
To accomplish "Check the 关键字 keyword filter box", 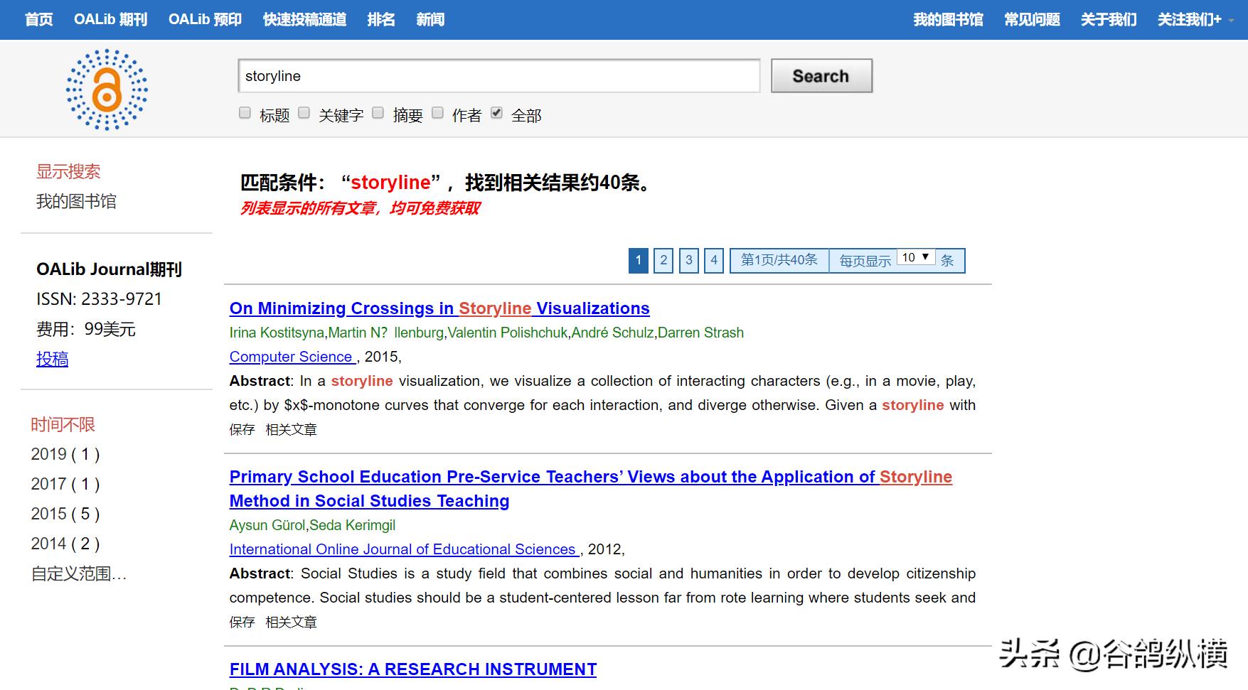I will 304,113.
